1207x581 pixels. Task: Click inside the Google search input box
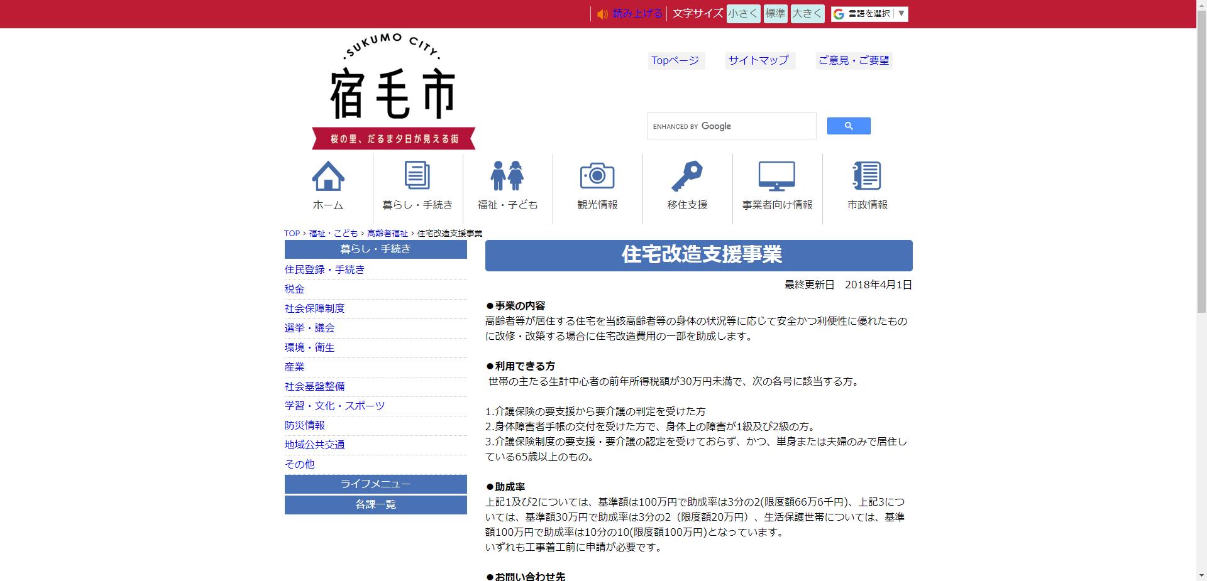[x=731, y=126]
